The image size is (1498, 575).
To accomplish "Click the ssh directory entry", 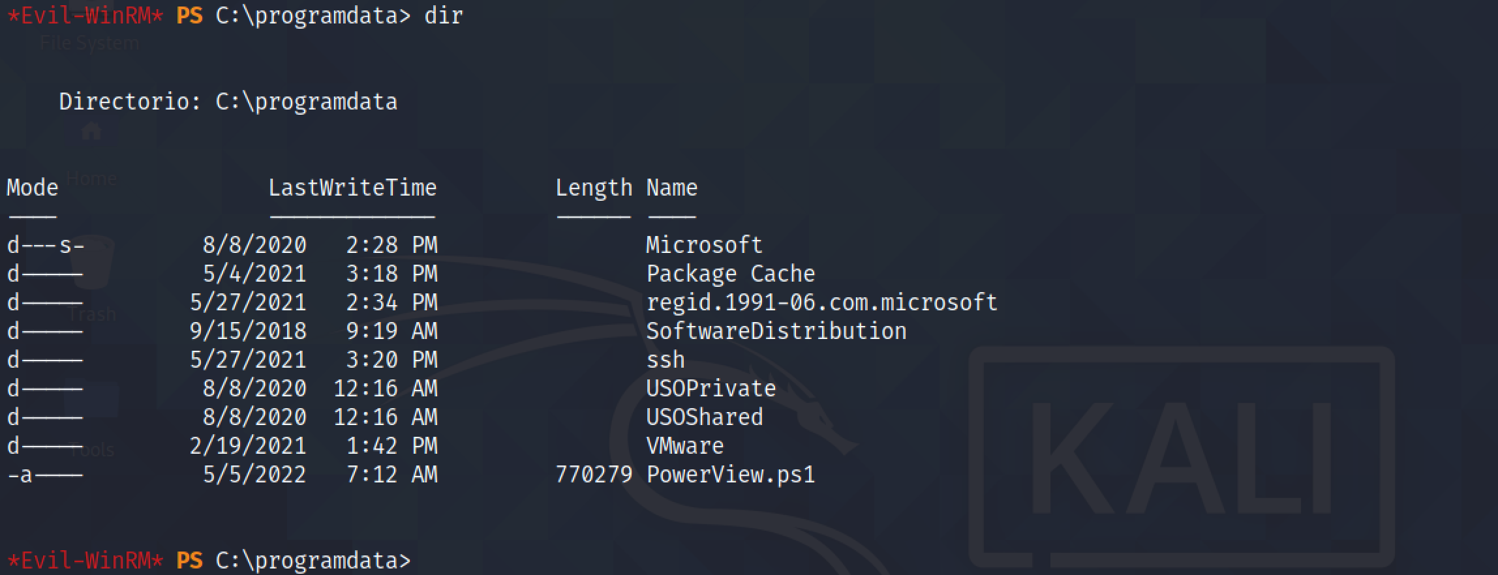I will [x=665, y=360].
